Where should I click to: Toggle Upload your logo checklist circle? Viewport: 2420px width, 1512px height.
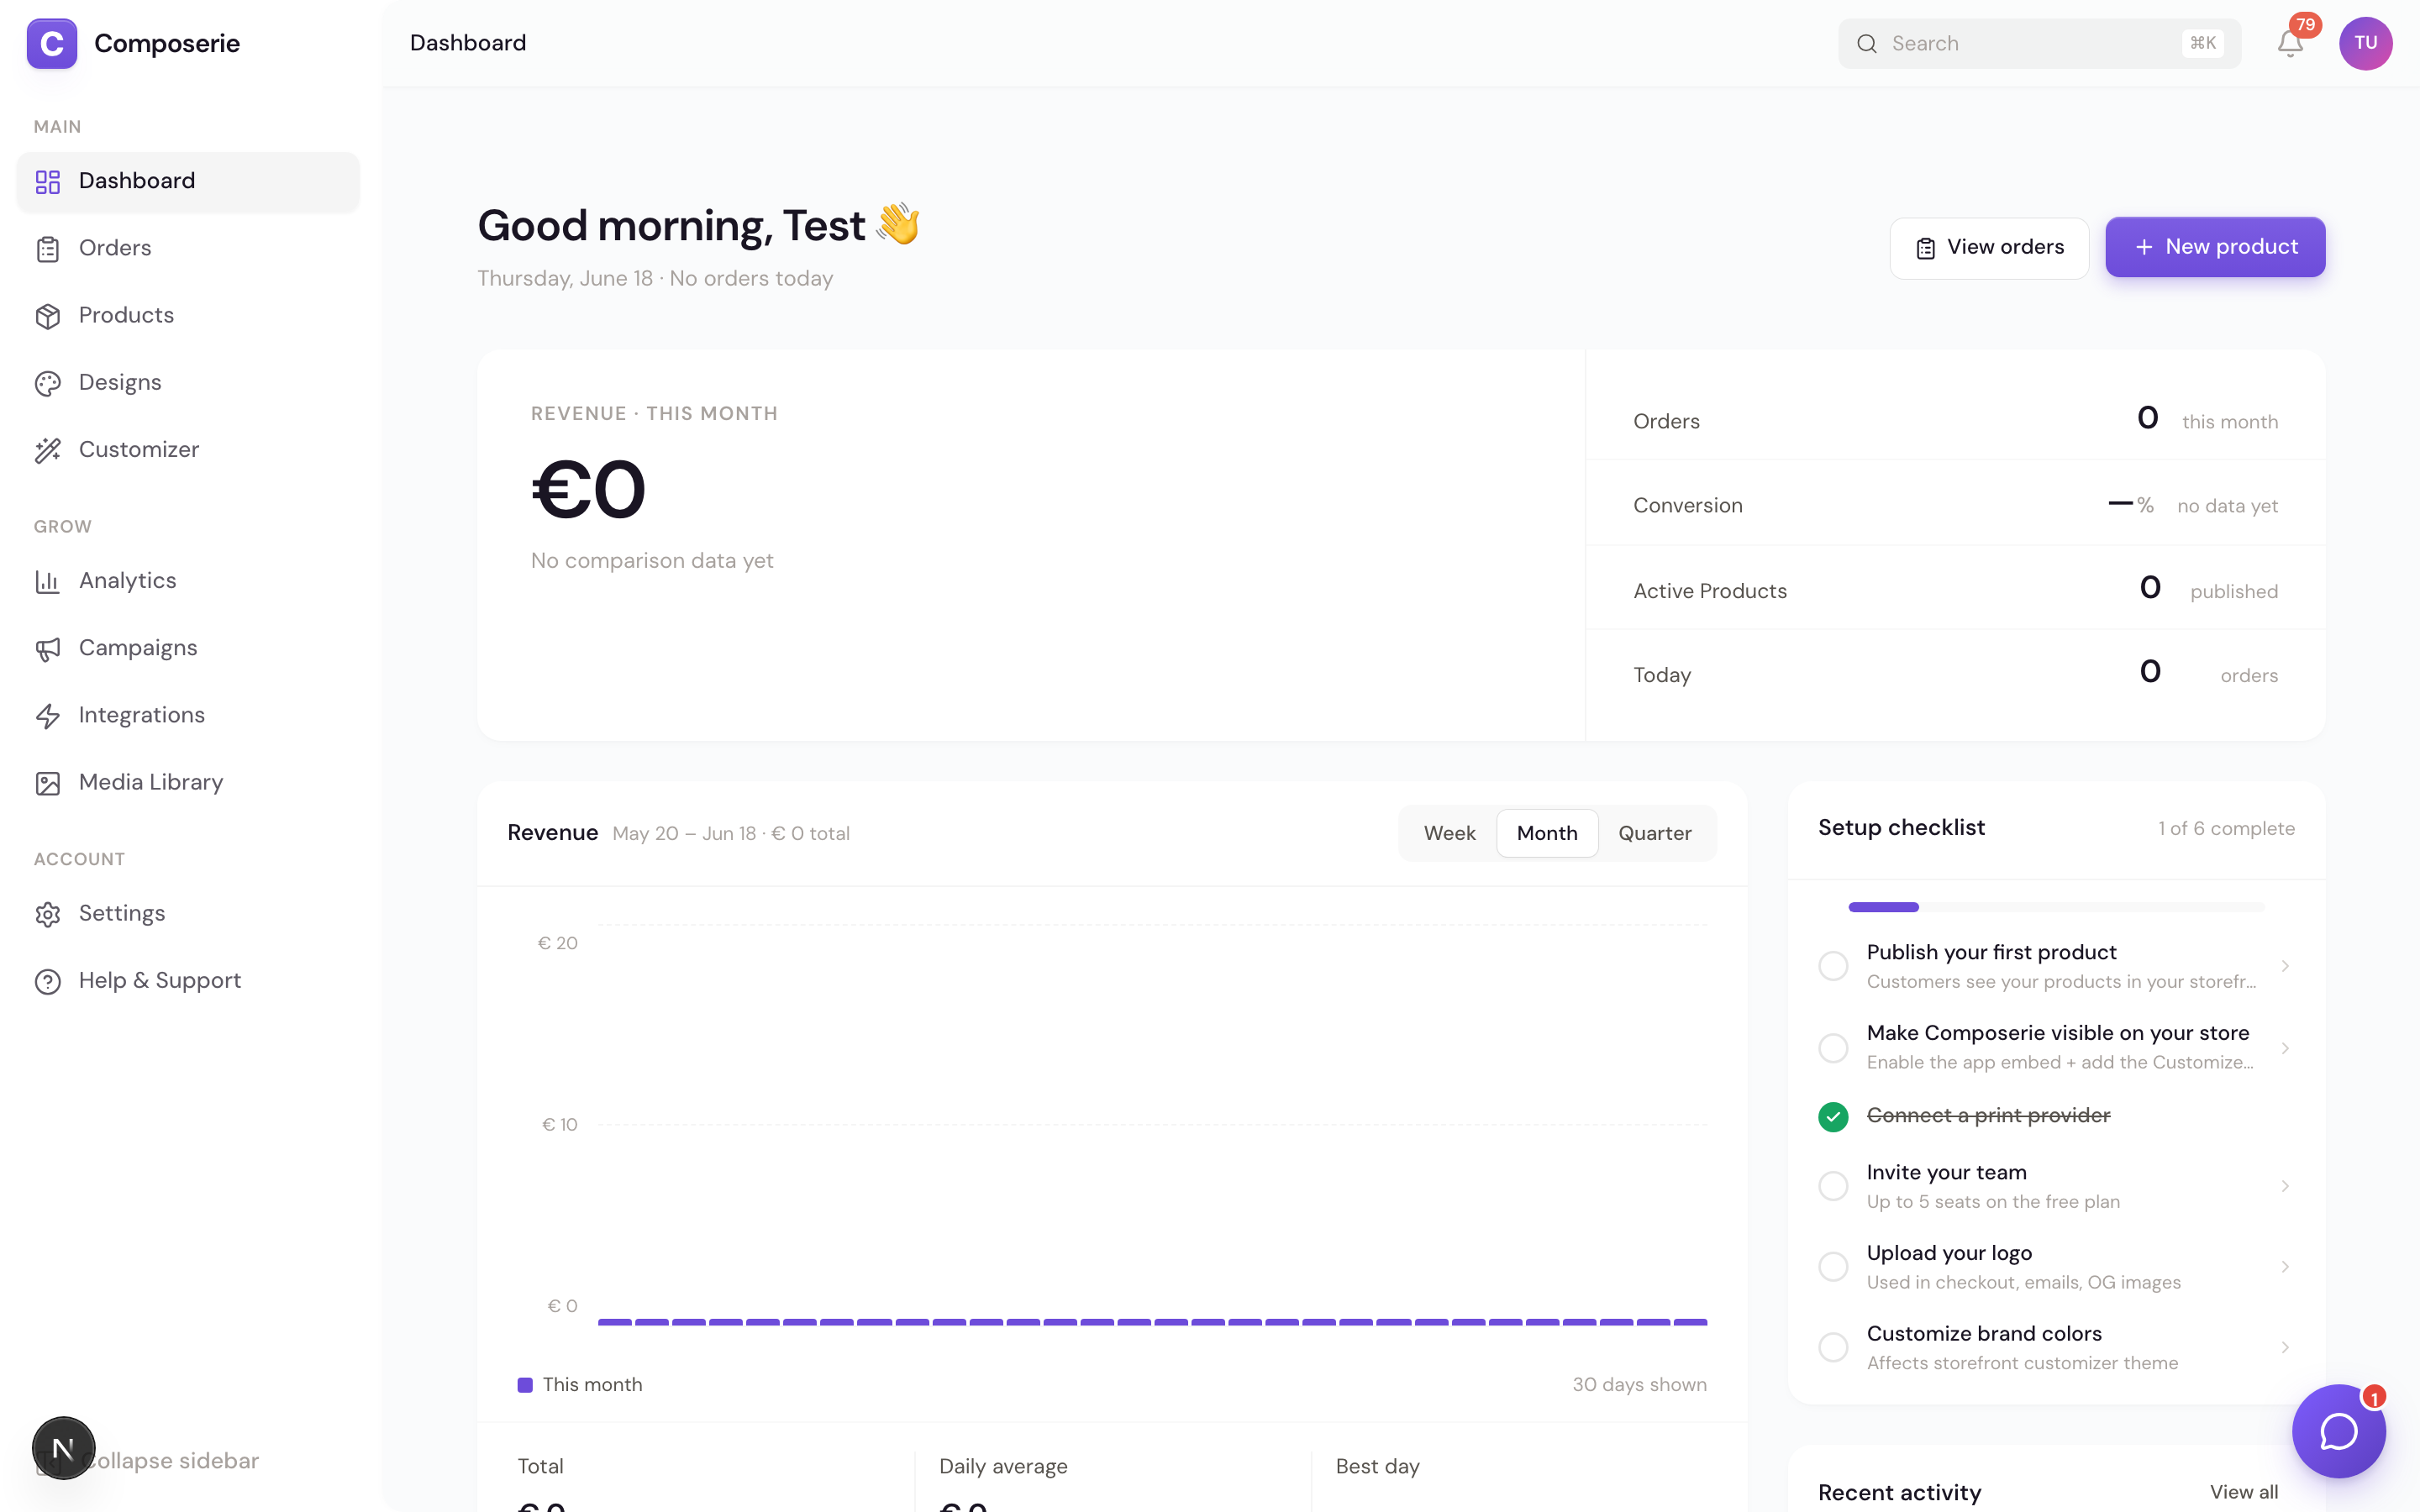pos(1833,1266)
